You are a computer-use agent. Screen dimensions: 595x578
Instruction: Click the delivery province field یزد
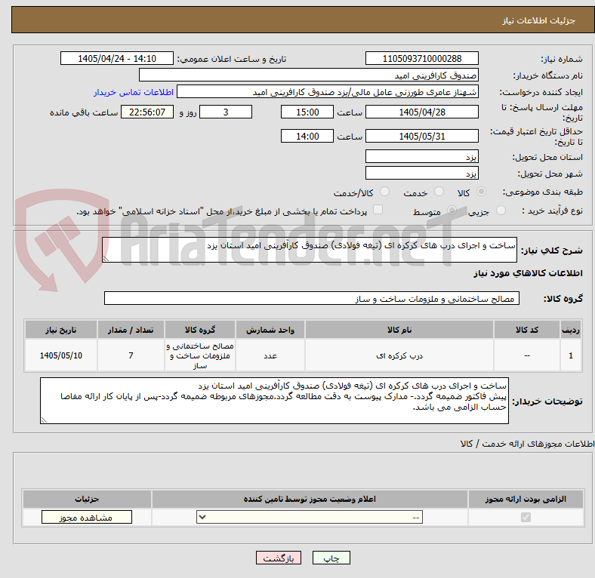[422, 156]
